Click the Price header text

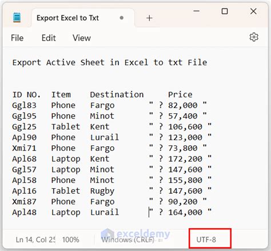click(x=180, y=95)
